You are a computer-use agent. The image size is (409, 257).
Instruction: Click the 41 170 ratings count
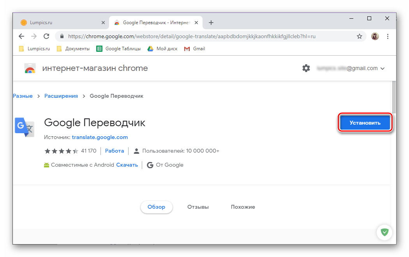pyautogui.click(x=89, y=151)
